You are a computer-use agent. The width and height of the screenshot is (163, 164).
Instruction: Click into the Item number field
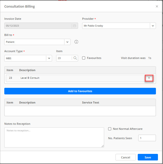(64, 58)
